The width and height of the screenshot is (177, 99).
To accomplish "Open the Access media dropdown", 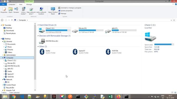I will (24, 11).
